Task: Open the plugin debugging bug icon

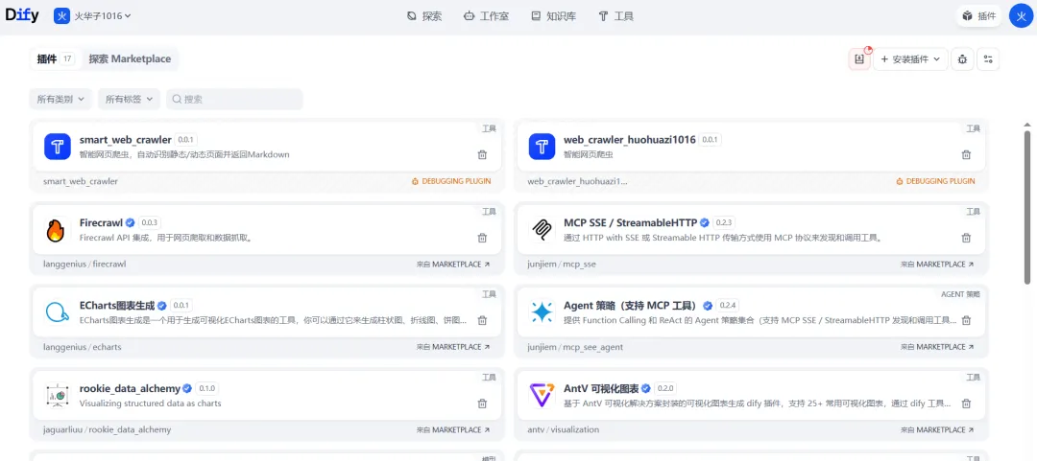Action: [x=962, y=59]
